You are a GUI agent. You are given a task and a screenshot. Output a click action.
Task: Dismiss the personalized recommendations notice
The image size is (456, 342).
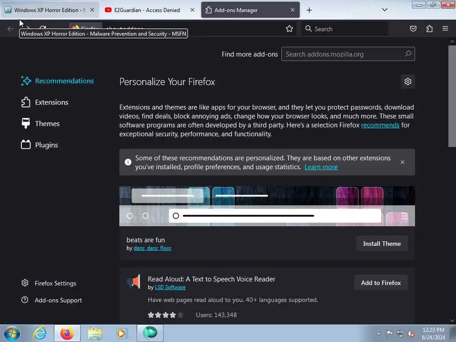point(403,162)
